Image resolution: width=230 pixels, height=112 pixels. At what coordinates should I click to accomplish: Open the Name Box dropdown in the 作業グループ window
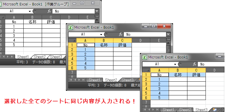[x=30, y=11]
